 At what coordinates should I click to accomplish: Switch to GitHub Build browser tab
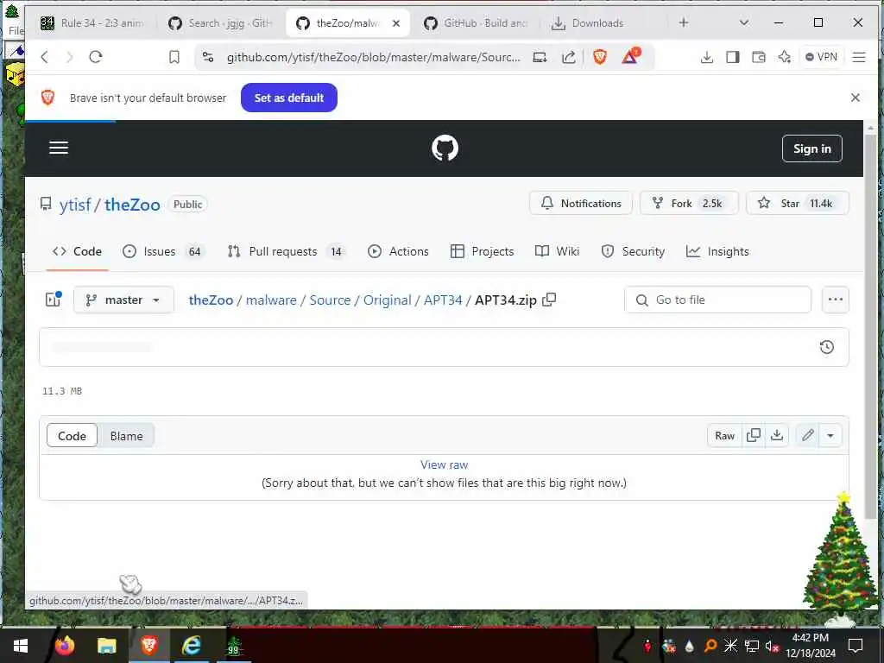pyautogui.click(x=478, y=23)
